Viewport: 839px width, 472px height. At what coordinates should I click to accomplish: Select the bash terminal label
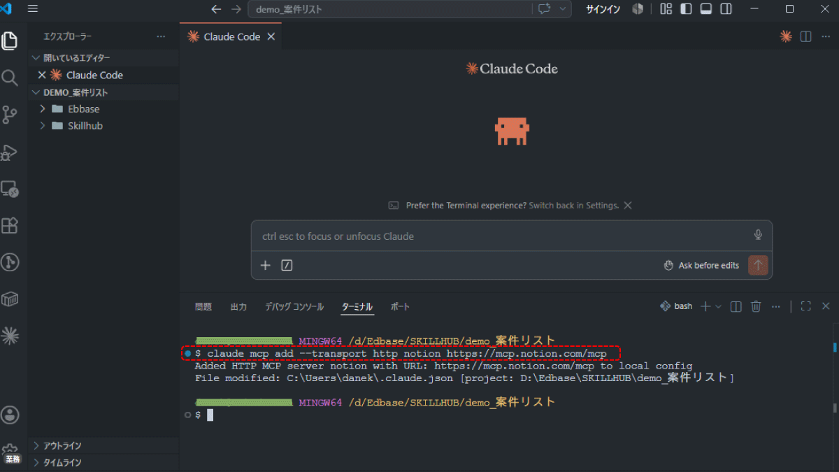pyautogui.click(x=677, y=306)
